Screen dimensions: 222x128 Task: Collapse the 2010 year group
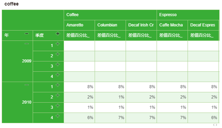point(27,85)
